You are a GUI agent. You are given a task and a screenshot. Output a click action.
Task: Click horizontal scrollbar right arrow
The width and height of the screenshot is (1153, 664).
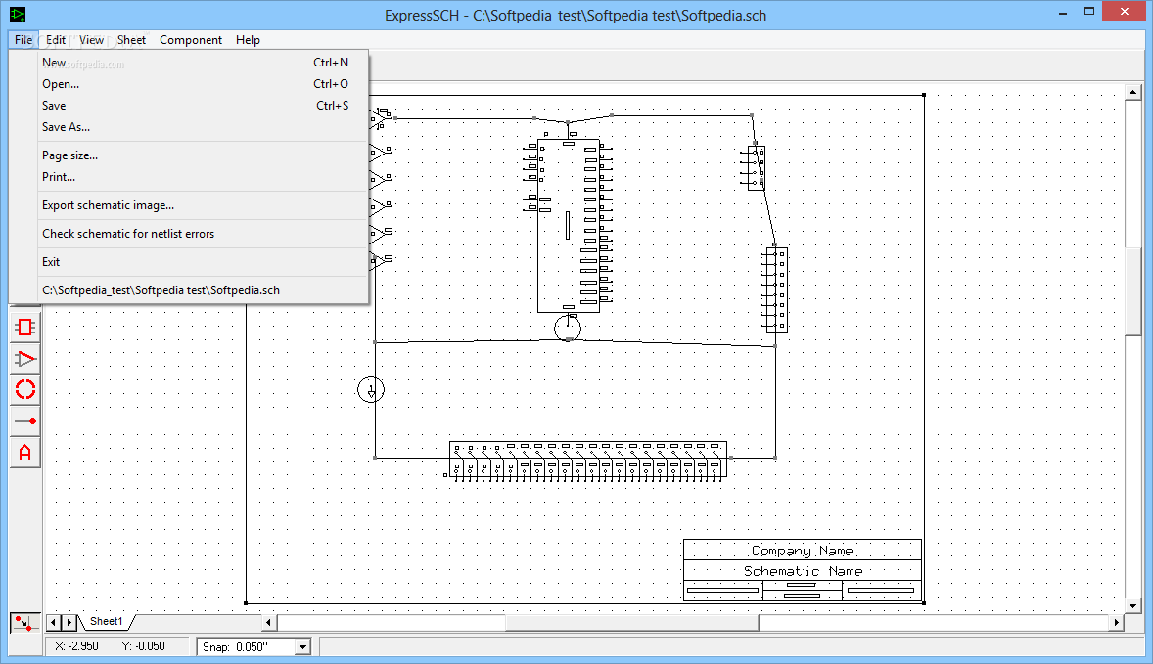(1116, 622)
